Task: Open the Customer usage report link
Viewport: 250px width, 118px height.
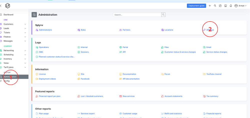Action: 130,114
